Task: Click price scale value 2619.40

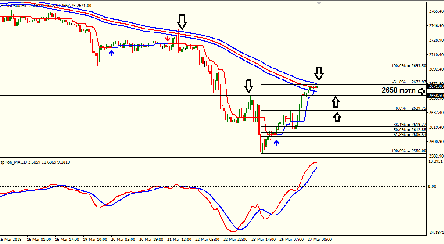Action: 437,127
